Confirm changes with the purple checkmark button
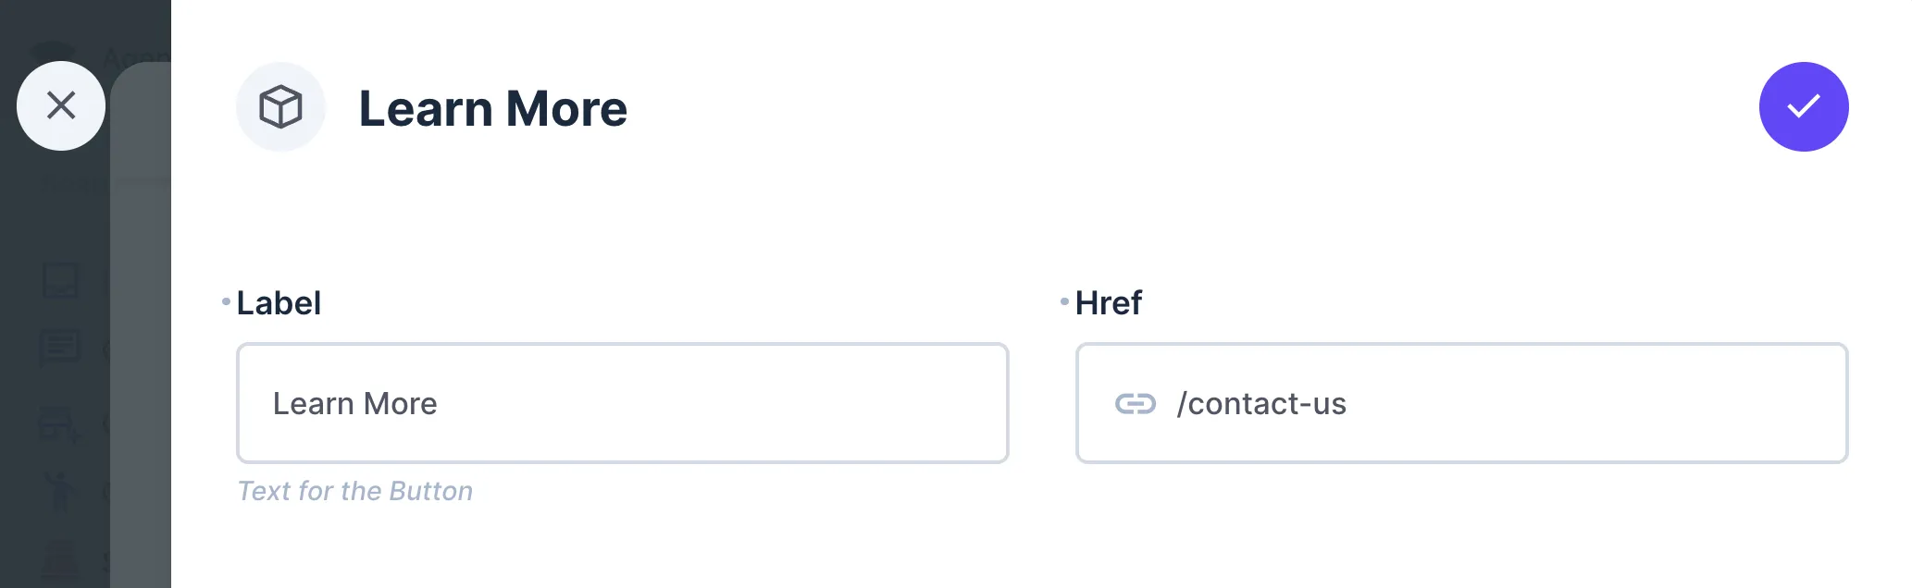This screenshot has height=588, width=1912. (x=1803, y=106)
